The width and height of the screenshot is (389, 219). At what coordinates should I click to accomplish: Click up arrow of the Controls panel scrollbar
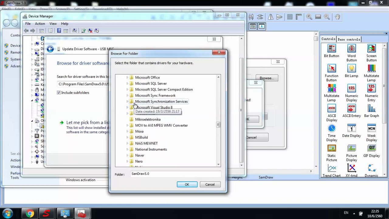(x=384, y=46)
